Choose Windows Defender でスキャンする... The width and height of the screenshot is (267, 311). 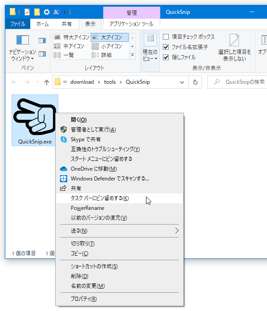pos(119,179)
